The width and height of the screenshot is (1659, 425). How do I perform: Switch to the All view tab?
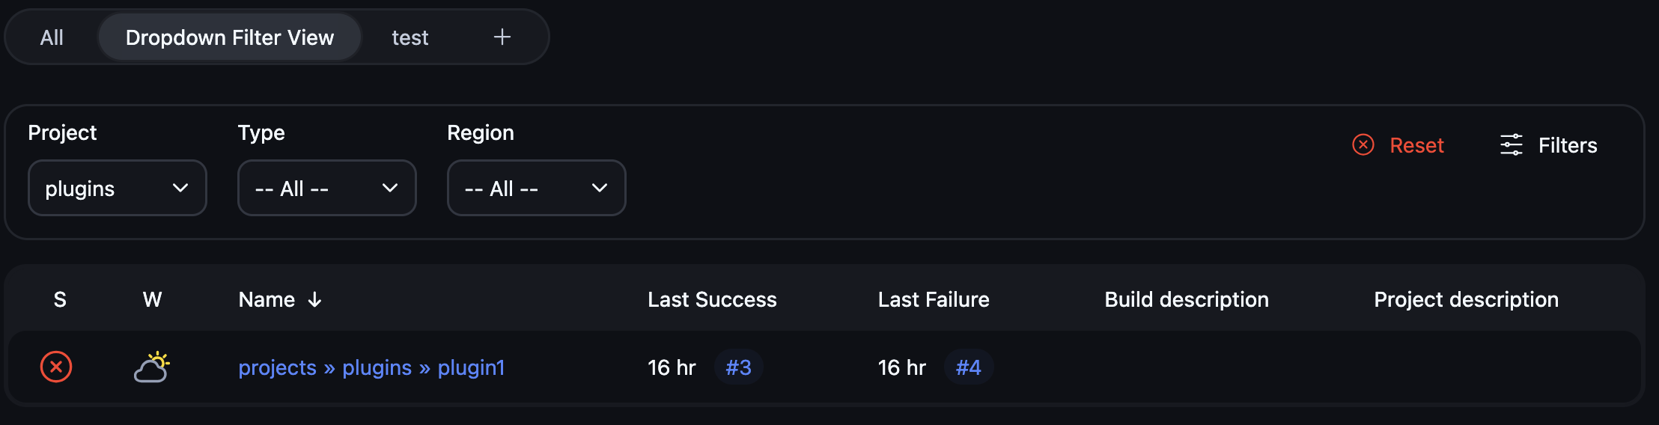point(52,37)
